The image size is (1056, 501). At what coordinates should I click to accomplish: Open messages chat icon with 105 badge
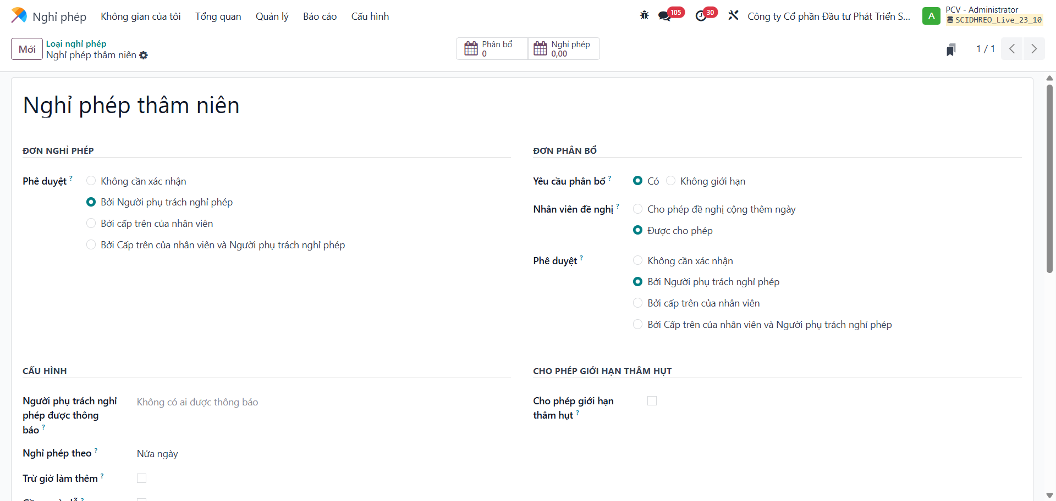664,16
